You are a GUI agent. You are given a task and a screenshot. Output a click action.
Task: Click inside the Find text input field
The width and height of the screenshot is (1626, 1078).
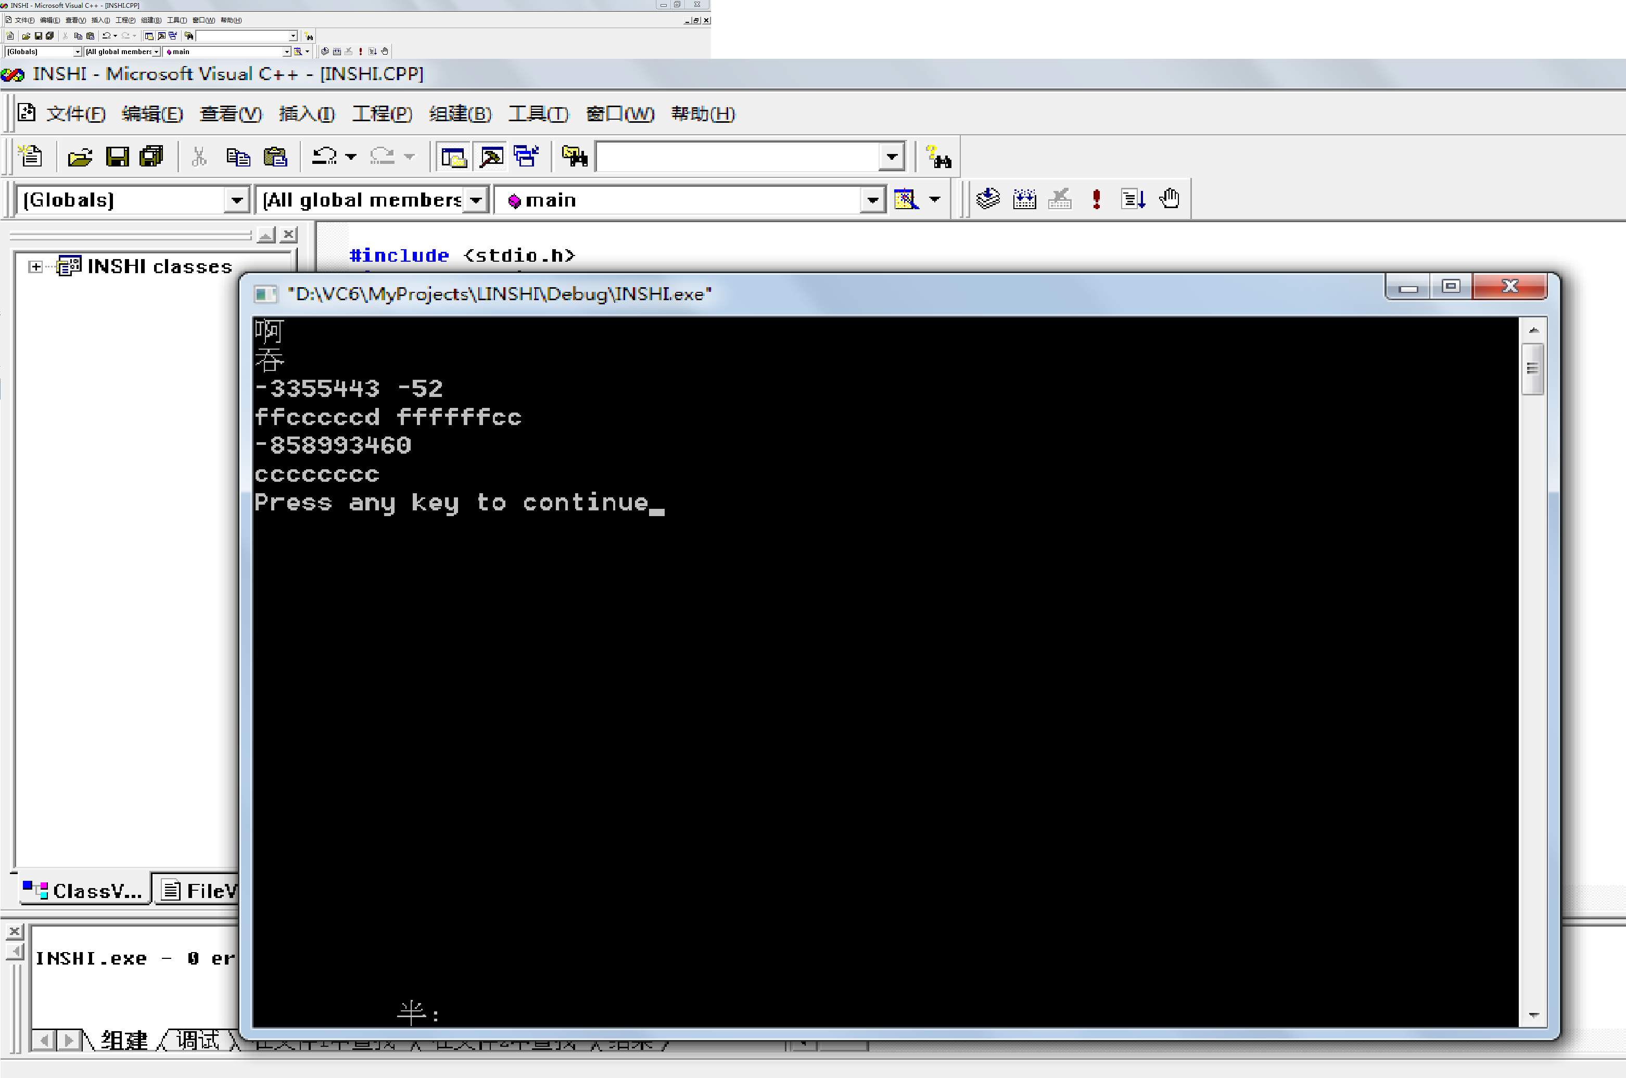[738, 158]
